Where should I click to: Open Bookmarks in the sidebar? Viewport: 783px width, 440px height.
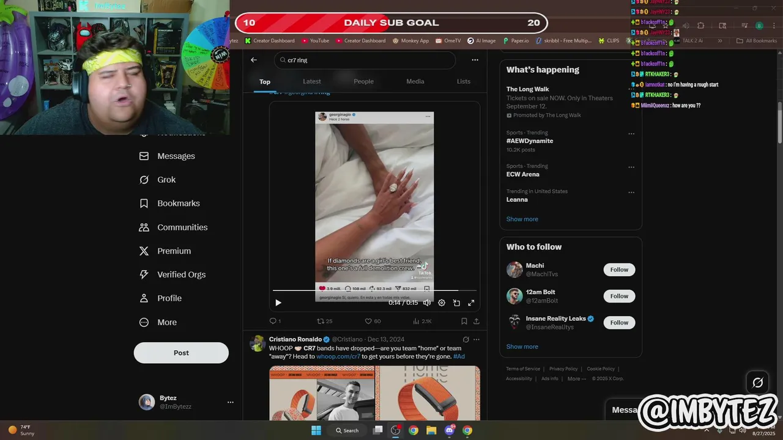(169, 204)
